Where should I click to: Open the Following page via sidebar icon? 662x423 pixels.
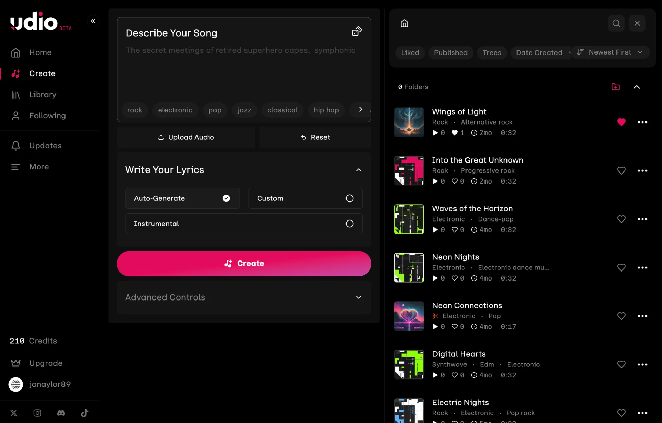pyautogui.click(x=15, y=116)
